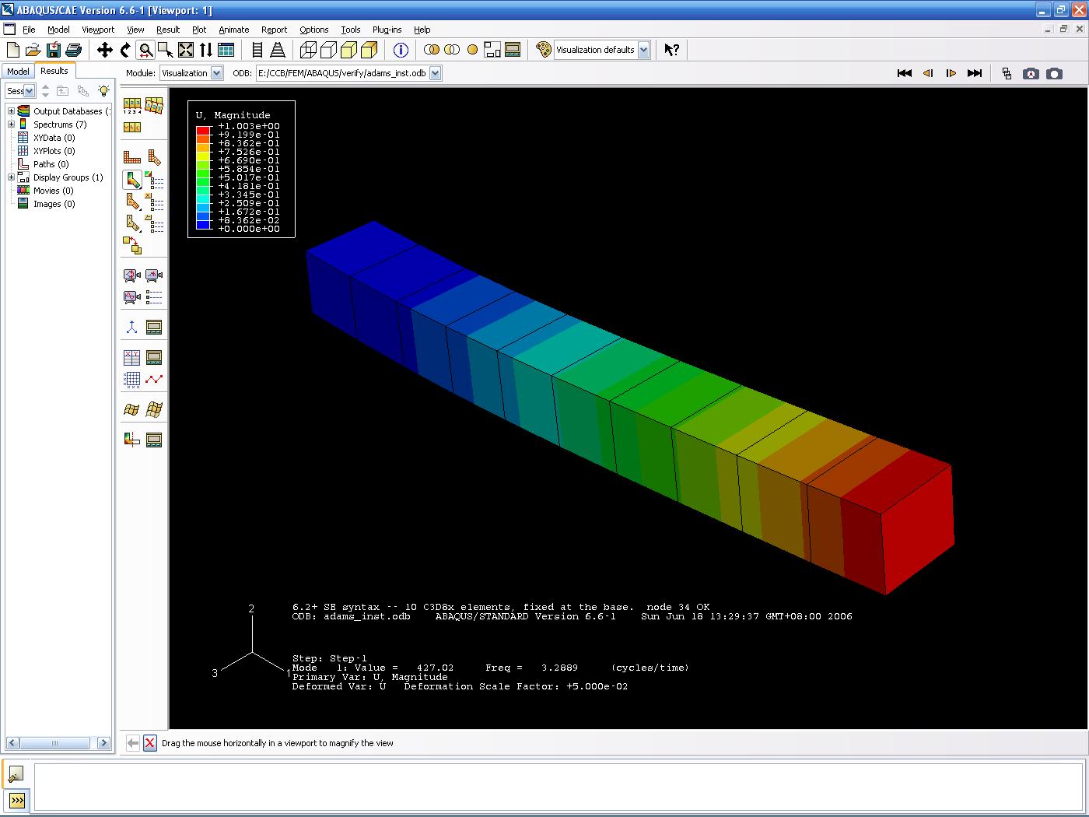Click the color code palette icon
Image resolution: width=1089 pixels, height=817 pixels.
click(x=544, y=51)
